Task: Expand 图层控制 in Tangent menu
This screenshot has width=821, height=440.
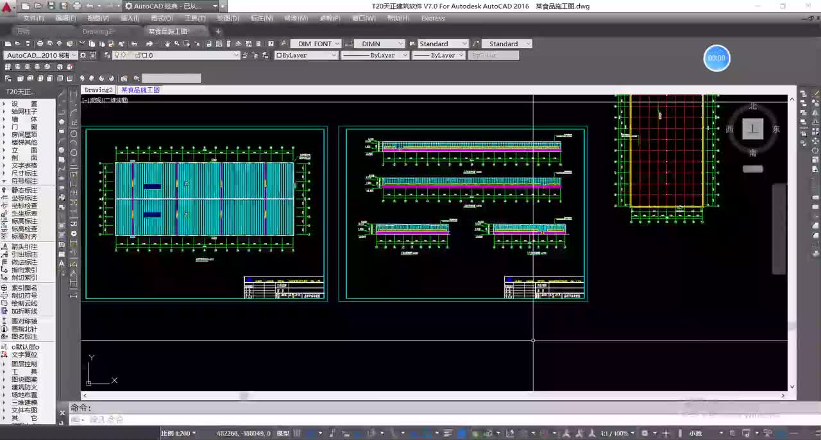Action: [x=24, y=364]
